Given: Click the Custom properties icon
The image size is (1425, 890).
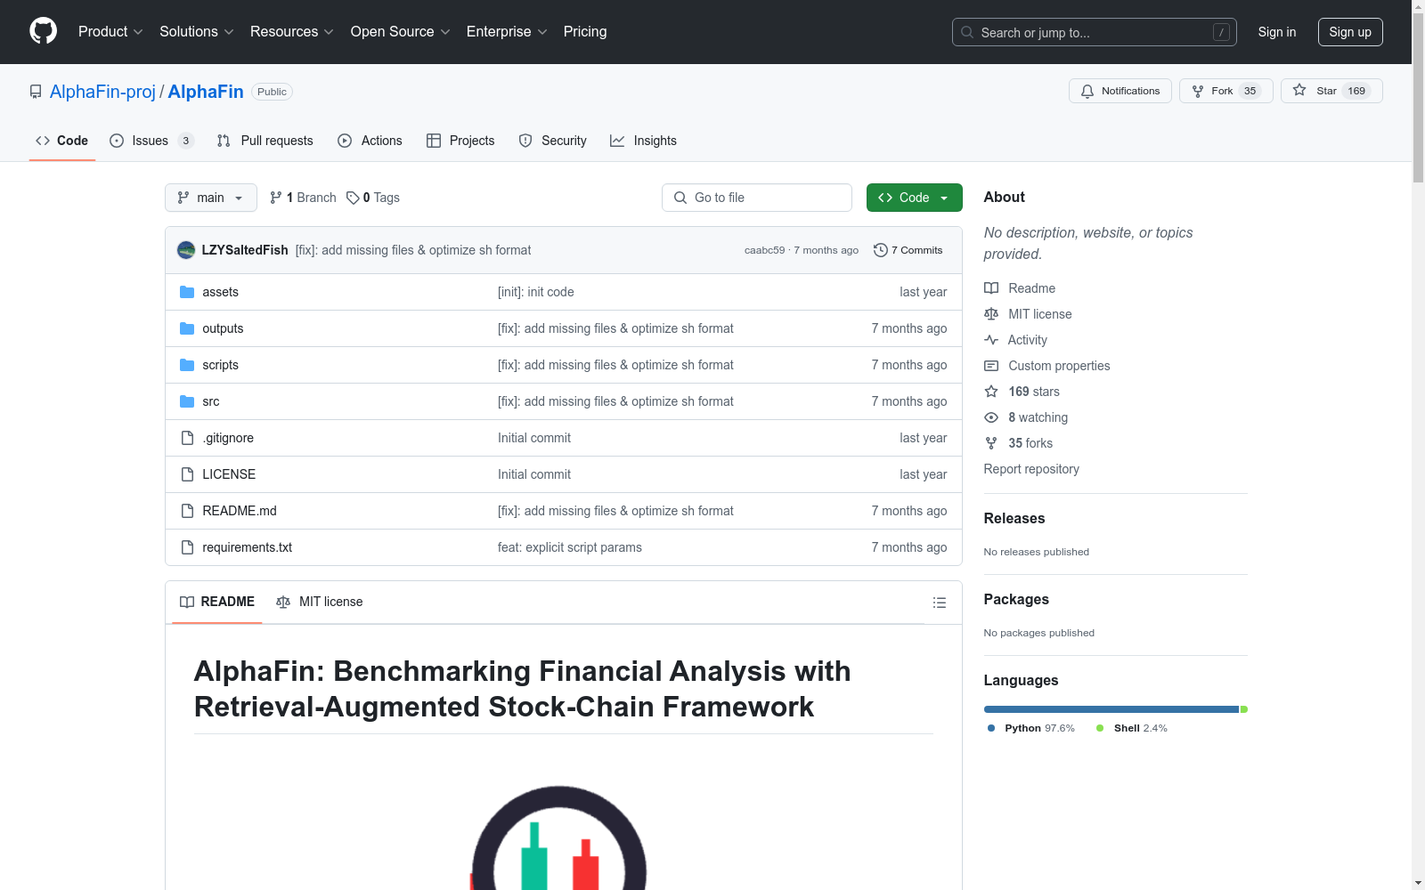Looking at the screenshot, I should (x=991, y=366).
